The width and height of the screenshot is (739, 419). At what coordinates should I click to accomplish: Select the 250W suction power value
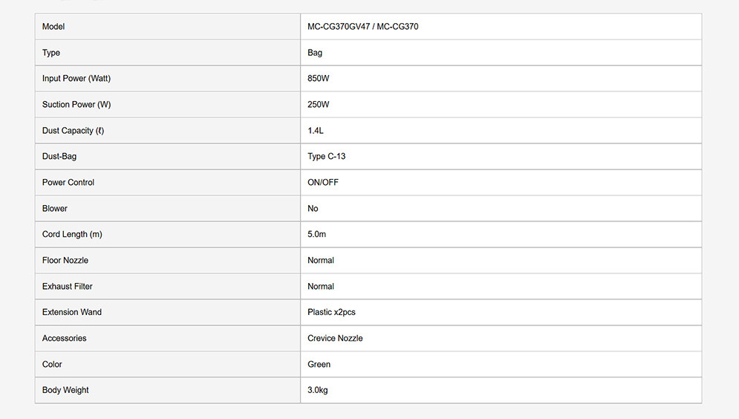click(x=319, y=105)
